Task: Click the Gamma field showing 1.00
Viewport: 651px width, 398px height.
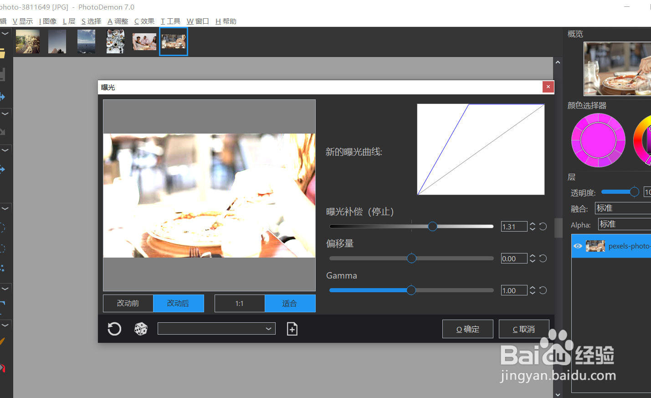Action: coord(514,290)
